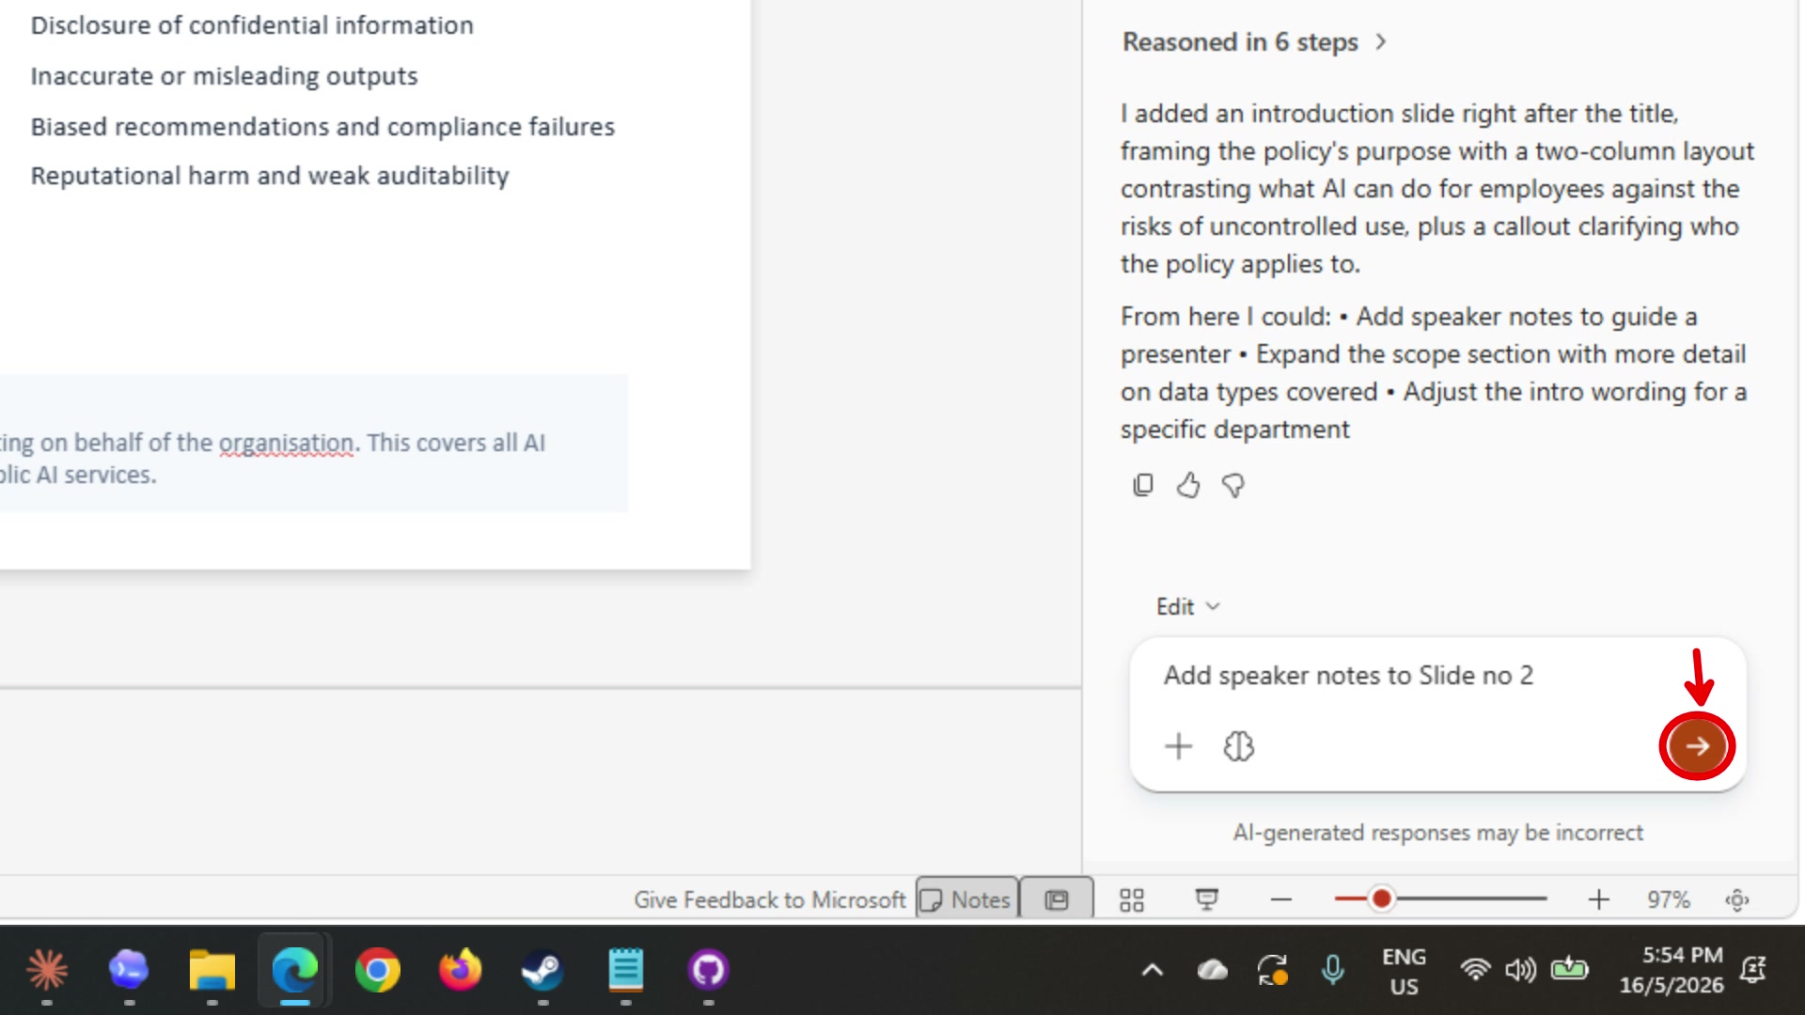Click the 97% zoom level
This screenshot has height=1015, width=1805.
[x=1668, y=899]
